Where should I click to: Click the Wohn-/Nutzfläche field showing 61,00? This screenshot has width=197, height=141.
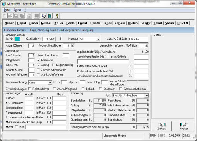69,46
